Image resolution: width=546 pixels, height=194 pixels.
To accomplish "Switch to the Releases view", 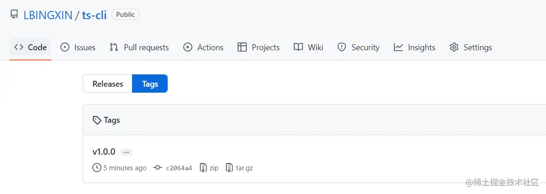I will (108, 84).
